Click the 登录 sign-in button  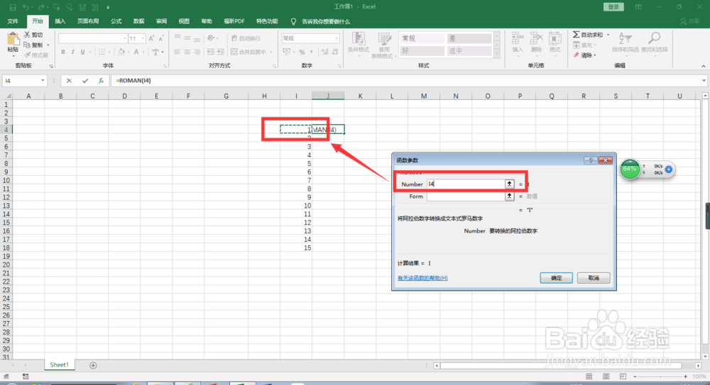tap(613, 7)
